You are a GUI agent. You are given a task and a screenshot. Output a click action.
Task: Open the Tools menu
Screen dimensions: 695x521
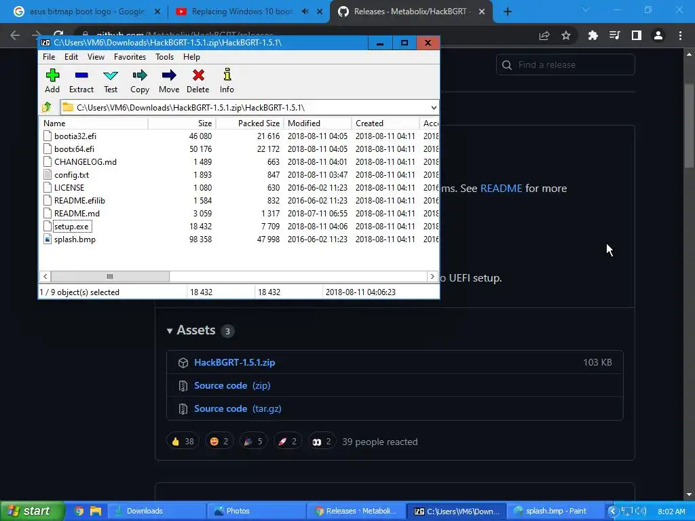click(164, 57)
